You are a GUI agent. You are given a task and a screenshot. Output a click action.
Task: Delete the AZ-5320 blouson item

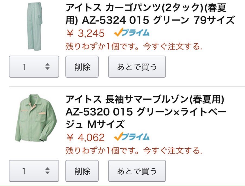coord(82,171)
